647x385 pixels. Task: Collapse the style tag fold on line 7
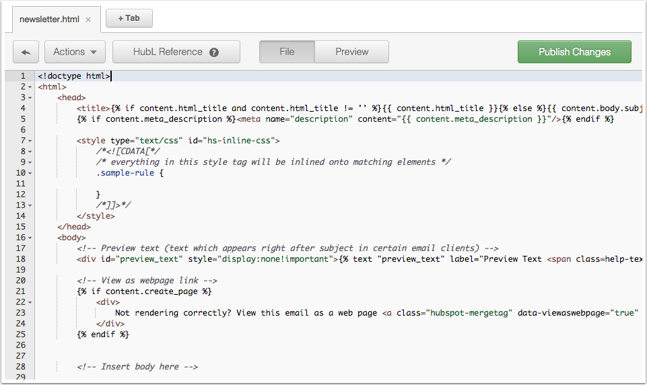pyautogui.click(x=30, y=141)
